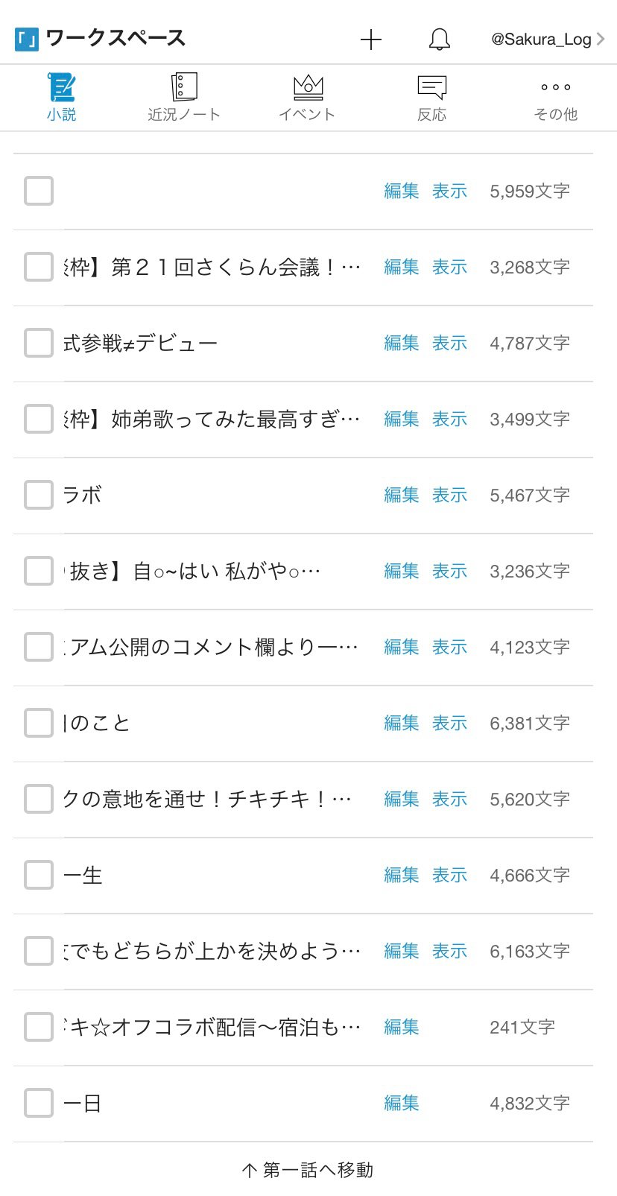Click 表示 for the 3,236文字 episode
This screenshot has width=617, height=1196.
pos(450,571)
